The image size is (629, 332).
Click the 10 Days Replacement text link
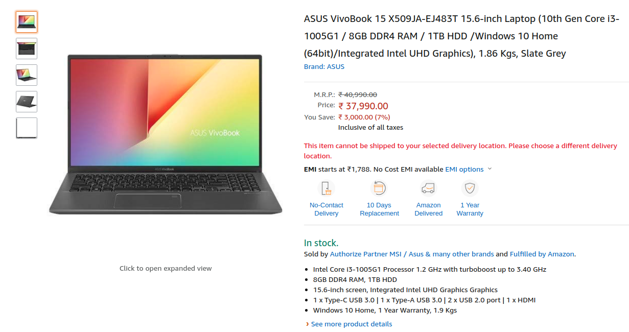click(379, 209)
